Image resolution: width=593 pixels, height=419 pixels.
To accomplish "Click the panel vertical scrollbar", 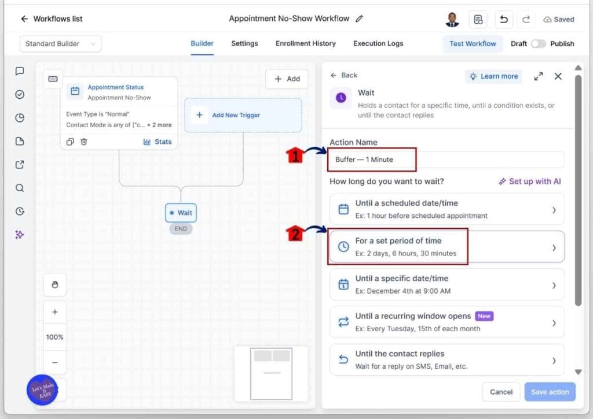I will [578, 191].
